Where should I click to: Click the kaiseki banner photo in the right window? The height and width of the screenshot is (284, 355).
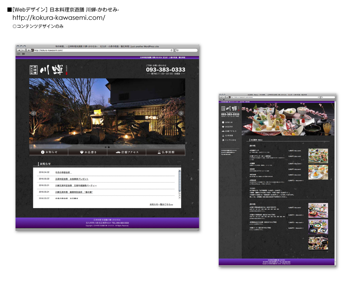coord(288,119)
